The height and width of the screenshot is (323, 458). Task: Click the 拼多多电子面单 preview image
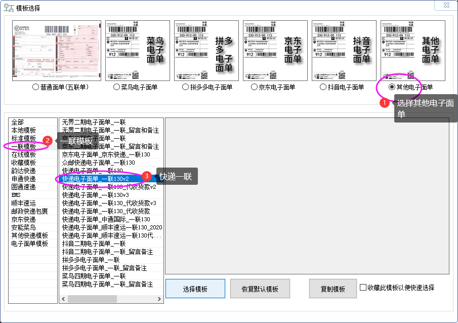[x=206, y=51]
